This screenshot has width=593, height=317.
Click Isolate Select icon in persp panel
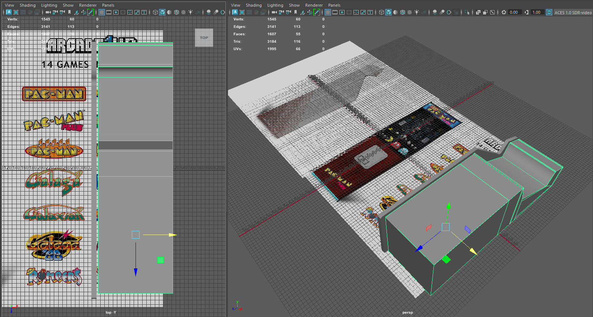[x=467, y=12]
